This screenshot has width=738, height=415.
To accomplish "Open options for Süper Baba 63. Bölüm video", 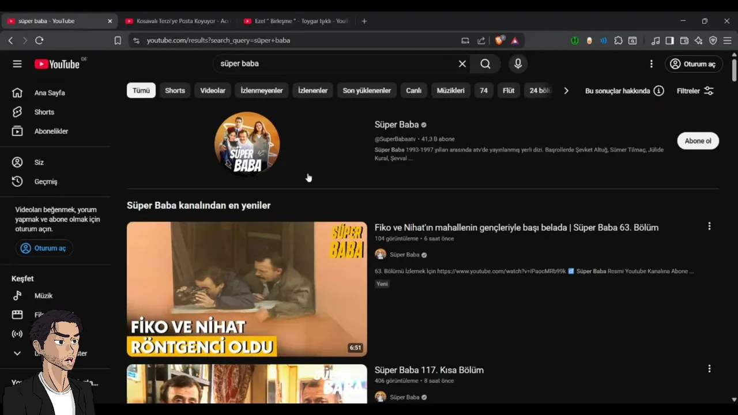I will pyautogui.click(x=709, y=227).
